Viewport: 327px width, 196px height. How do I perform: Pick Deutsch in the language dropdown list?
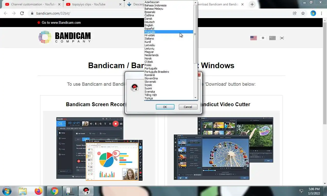(169, 22)
